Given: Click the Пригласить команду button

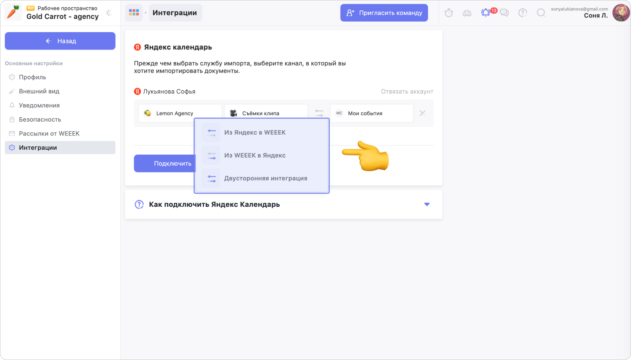Looking at the screenshot, I should 384,13.
